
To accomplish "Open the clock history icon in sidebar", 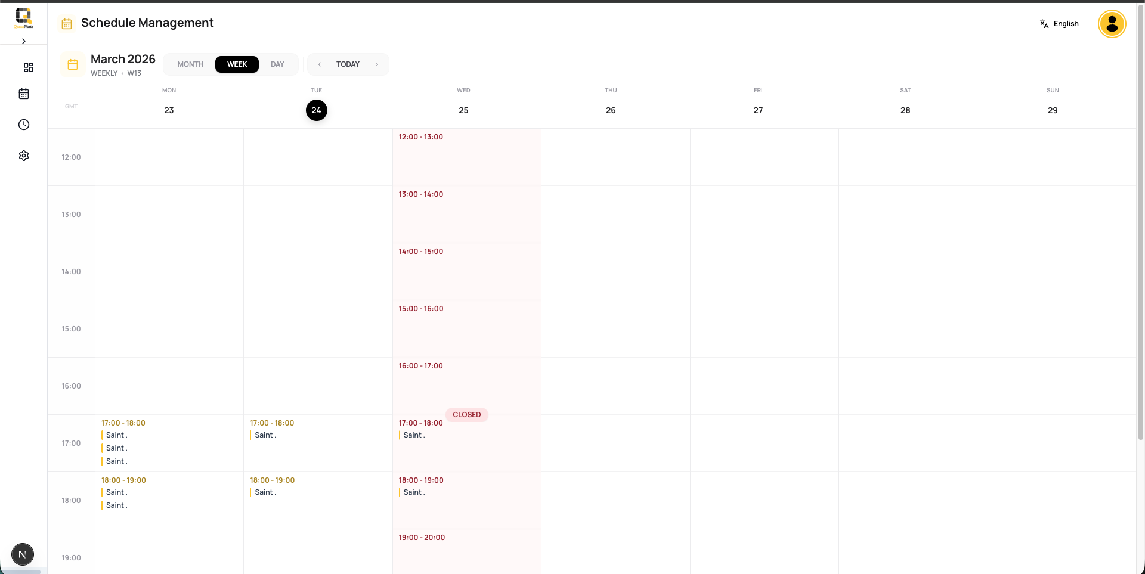I will coord(24,125).
